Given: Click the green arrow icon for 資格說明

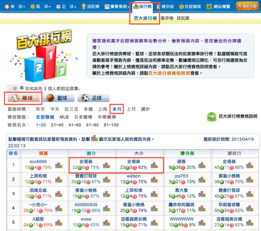Looking at the screenshot, I should tap(211, 117).
